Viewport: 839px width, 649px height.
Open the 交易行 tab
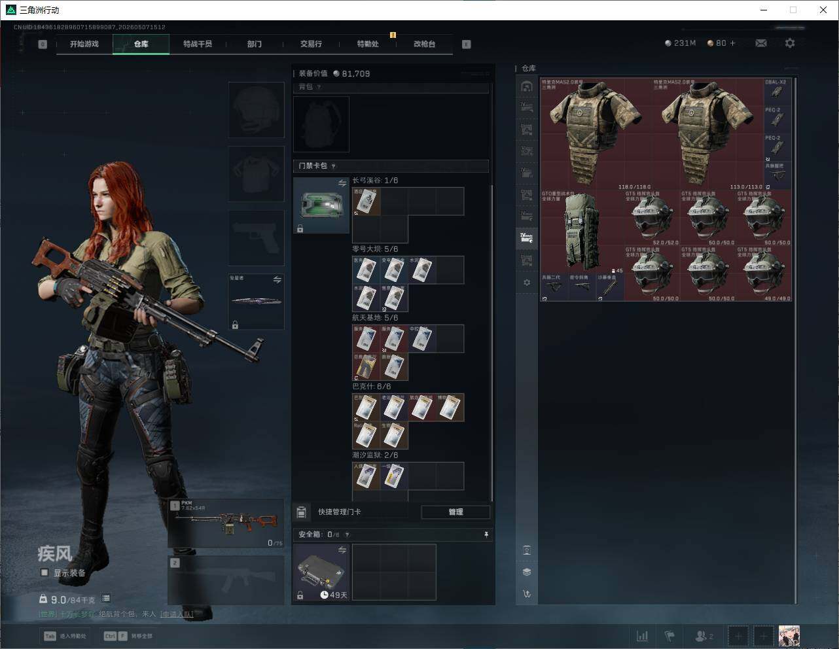[x=311, y=44]
